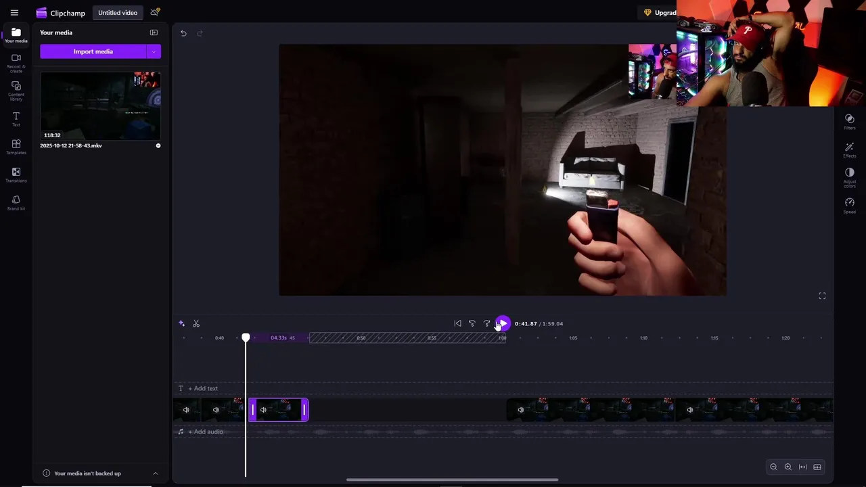Click the 0:40 ruler mark
The height and width of the screenshot is (487, 866).
(219, 338)
